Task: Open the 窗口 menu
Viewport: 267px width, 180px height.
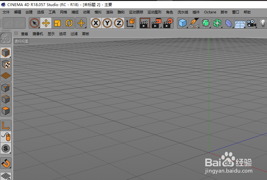Action: coord(235,12)
